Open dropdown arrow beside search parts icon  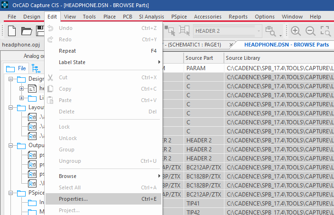click(x=280, y=36)
